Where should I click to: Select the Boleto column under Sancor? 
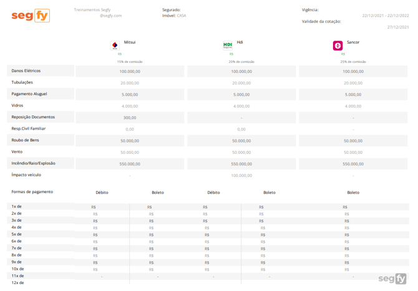(353, 193)
